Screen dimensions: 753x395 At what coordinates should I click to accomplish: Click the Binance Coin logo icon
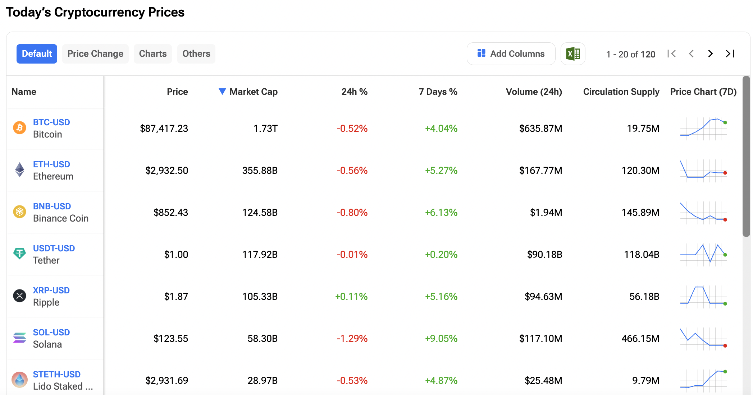(20, 212)
